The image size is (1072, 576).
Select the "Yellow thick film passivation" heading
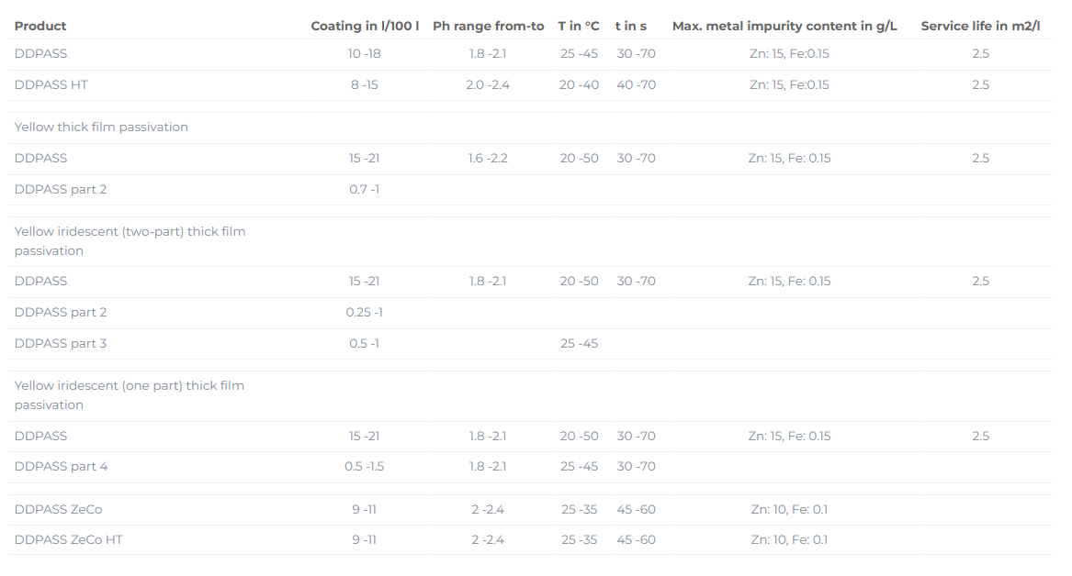point(101,127)
